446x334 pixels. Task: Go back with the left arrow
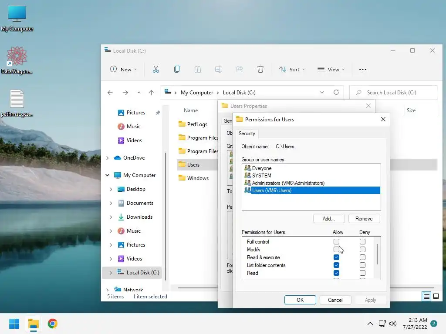tap(110, 93)
